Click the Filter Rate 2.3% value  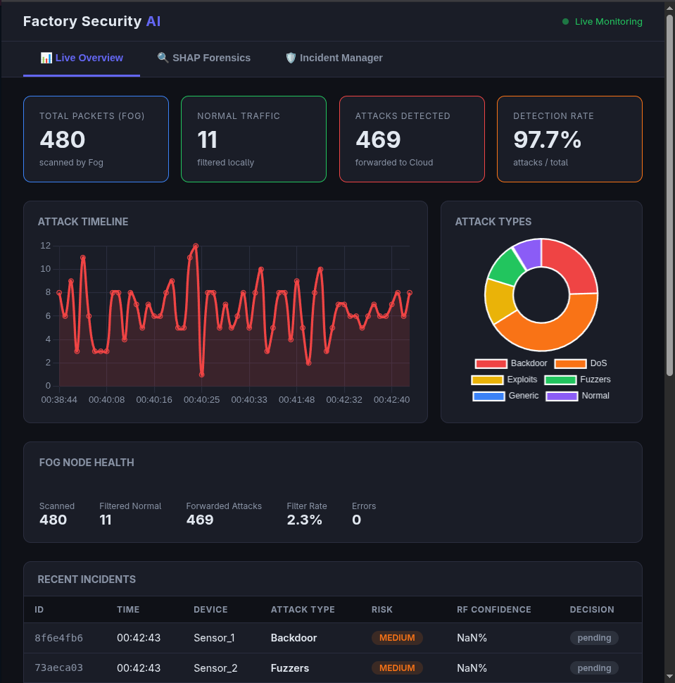click(x=304, y=520)
